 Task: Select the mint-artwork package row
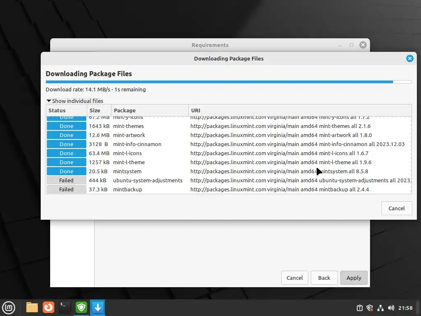[x=229, y=135]
